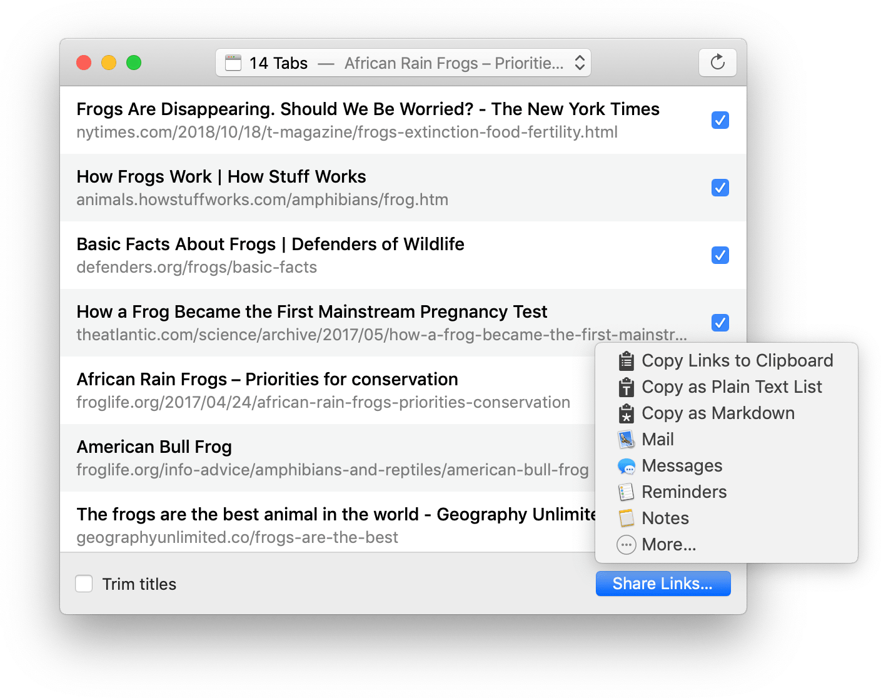This screenshot has width=881, height=698.
Task: Select the African Rain Frogs conservation title
Action: pyautogui.click(x=267, y=380)
